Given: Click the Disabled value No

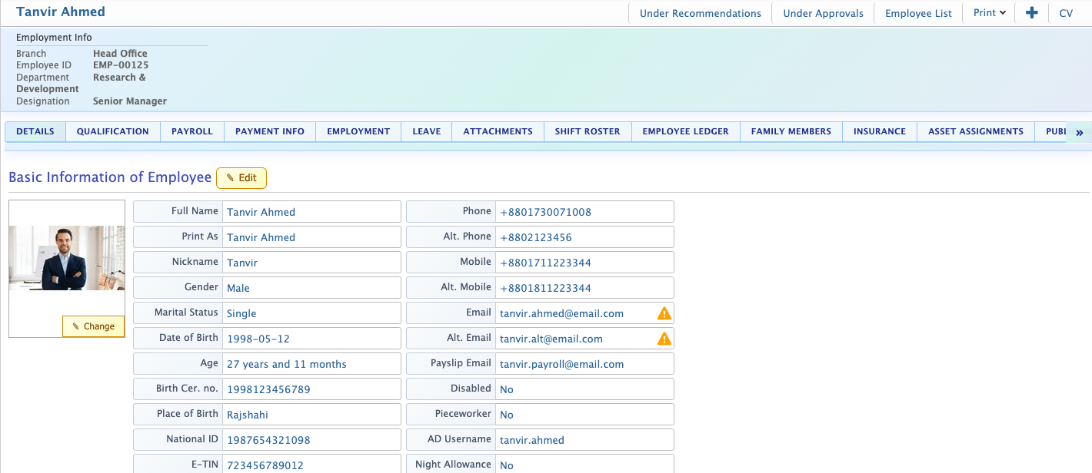Looking at the screenshot, I should 507,389.
